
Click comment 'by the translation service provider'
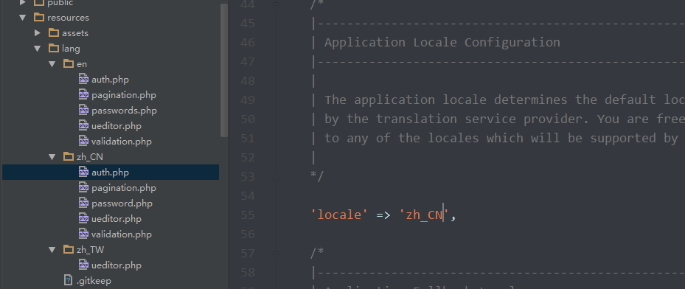tap(457, 119)
